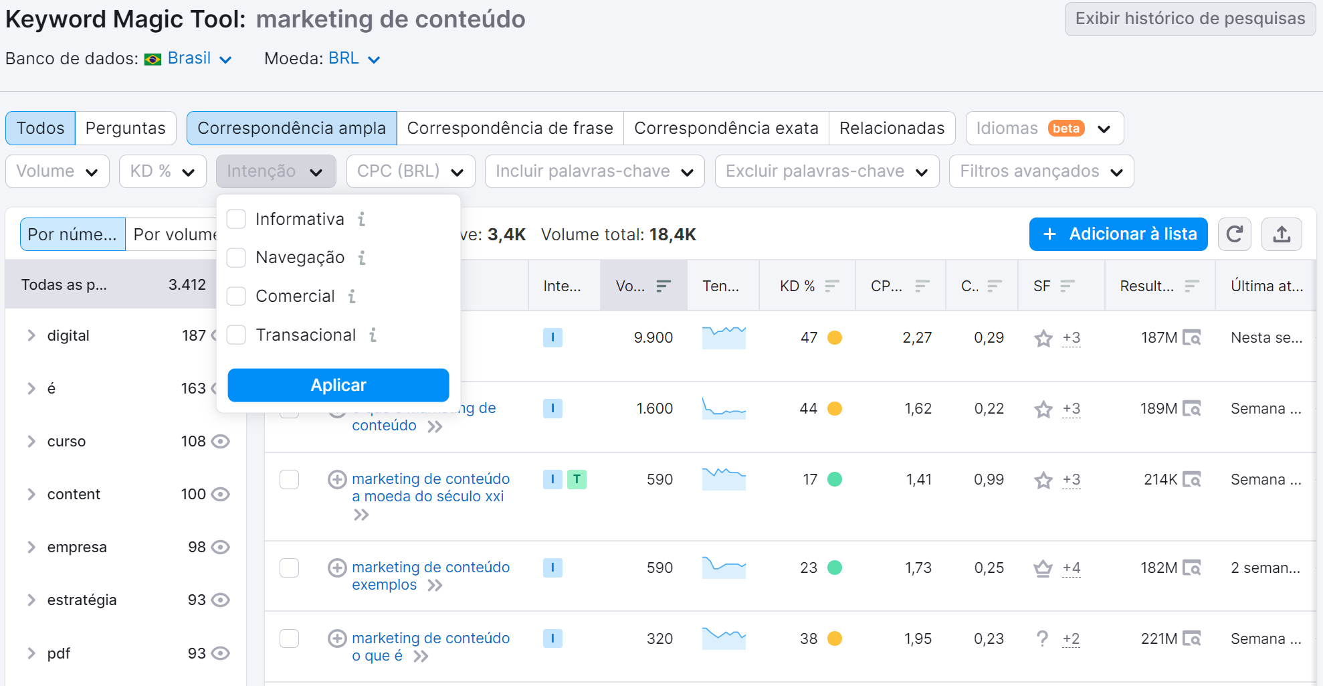The width and height of the screenshot is (1323, 686).
Task: Switch to Correspondência exata tab
Action: click(726, 128)
